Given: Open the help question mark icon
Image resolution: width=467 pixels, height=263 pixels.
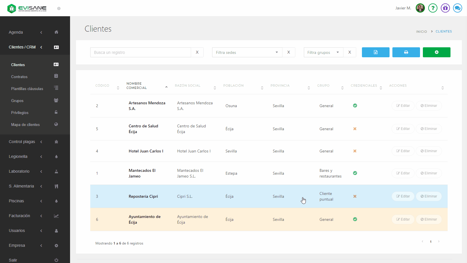Looking at the screenshot, I should 433,8.
